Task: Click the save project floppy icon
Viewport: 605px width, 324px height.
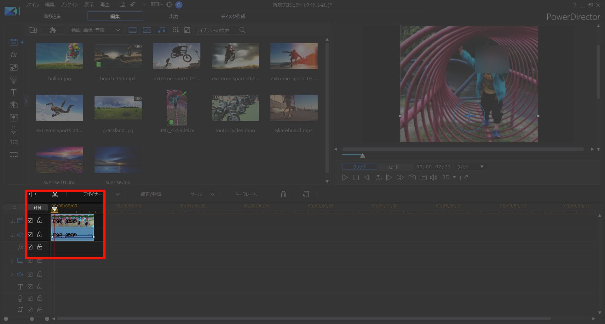Action: 123,4
